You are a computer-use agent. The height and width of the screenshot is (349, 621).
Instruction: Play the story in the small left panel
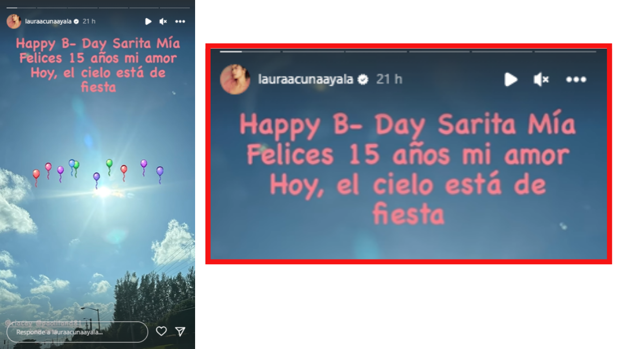(148, 21)
